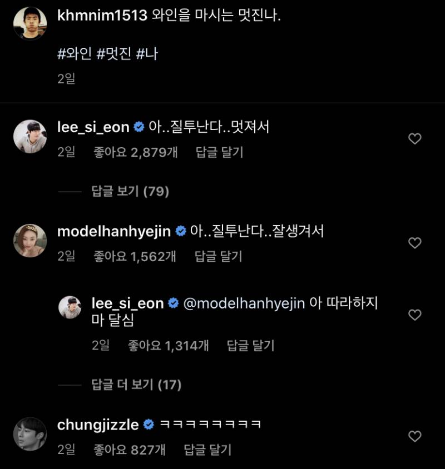This screenshot has width=445, height=469.
Task: Like lee_si_eon's top comment with heart
Action: pyautogui.click(x=415, y=139)
